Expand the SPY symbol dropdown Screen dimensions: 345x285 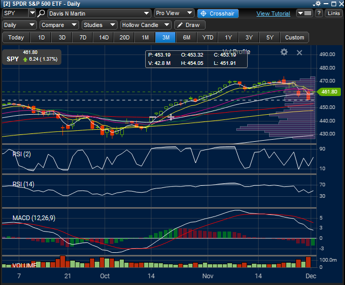pyautogui.click(x=32, y=13)
